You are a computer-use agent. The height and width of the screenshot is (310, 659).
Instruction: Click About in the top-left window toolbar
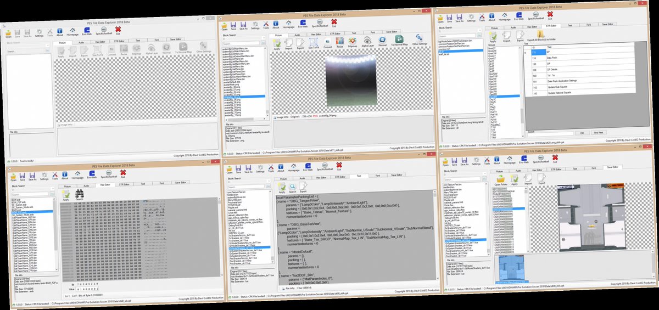[59, 32]
